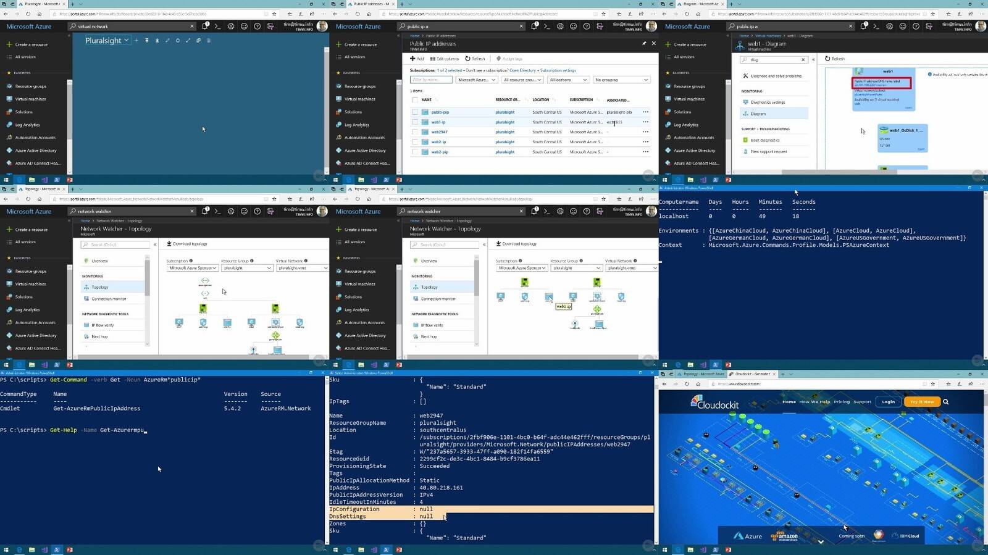The height and width of the screenshot is (555, 988).
Task: Open All locations filter dropdown
Action: (568, 80)
